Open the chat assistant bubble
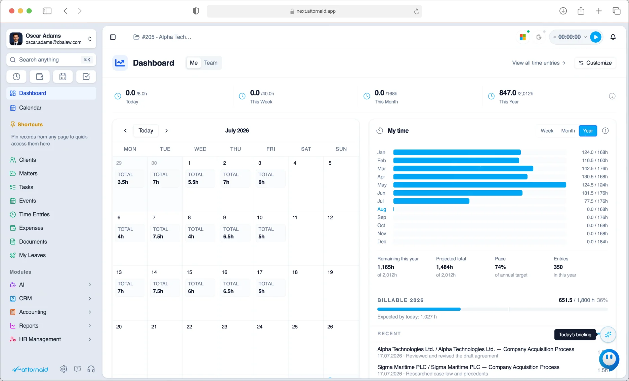 coord(609,359)
